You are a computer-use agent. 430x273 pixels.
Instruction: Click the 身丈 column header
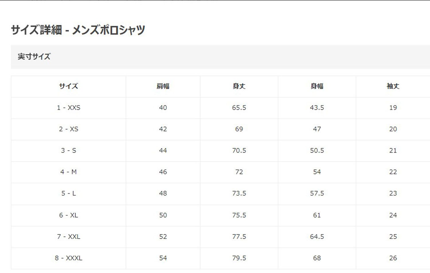tap(239, 86)
